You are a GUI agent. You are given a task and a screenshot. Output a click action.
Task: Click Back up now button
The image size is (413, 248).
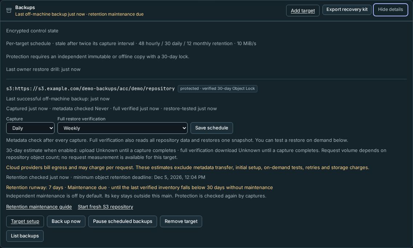[x=66, y=221]
